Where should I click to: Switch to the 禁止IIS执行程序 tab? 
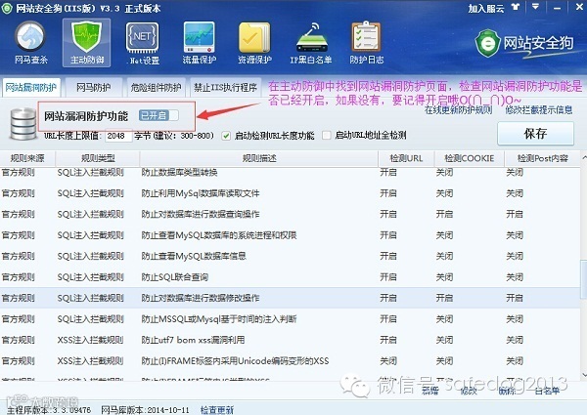225,88
